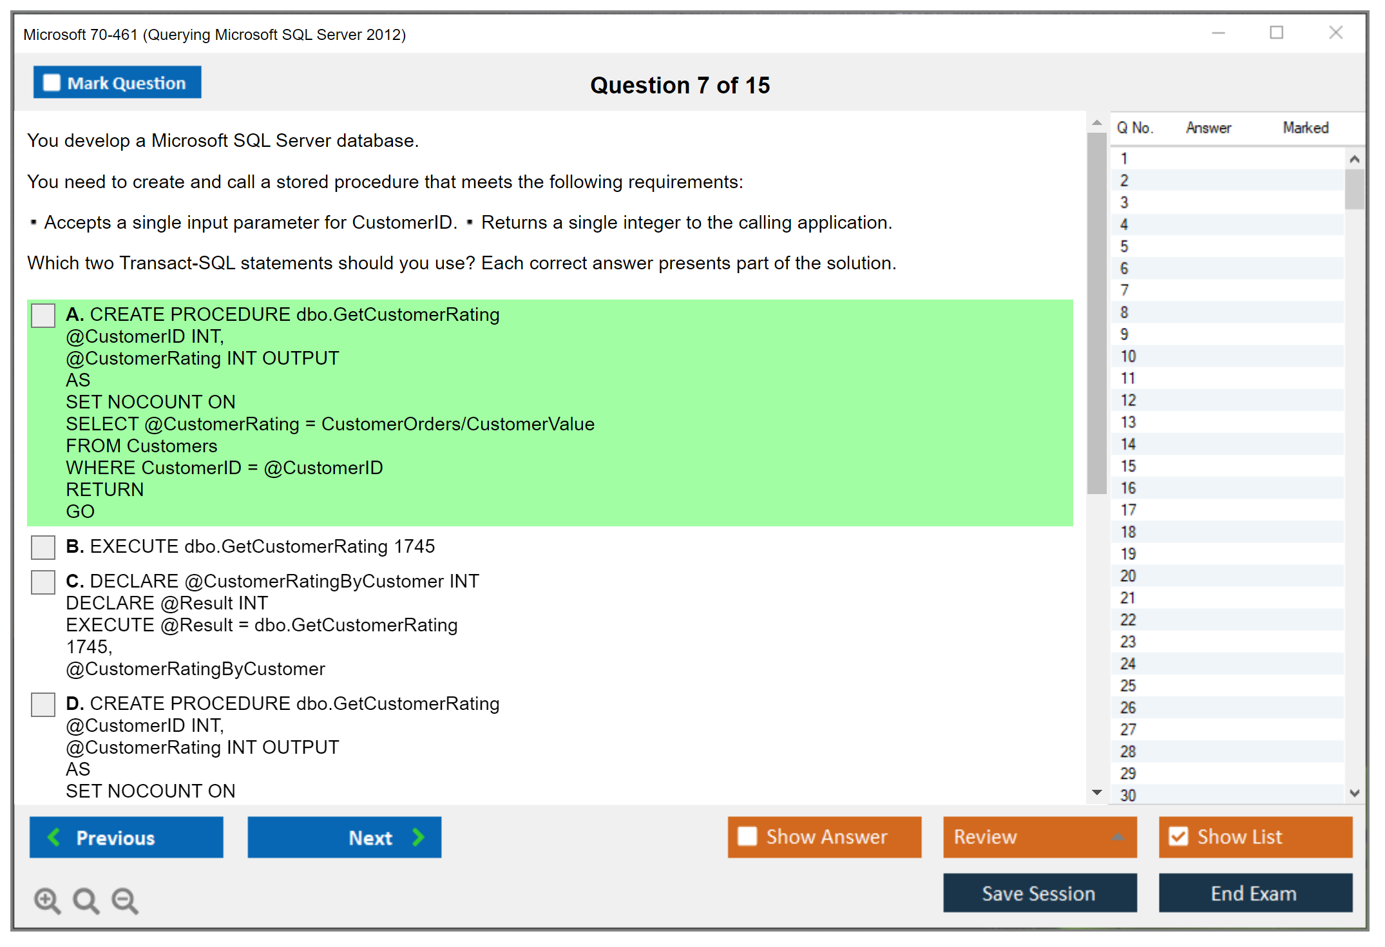Click the right chevron on Next button
Viewport: 1385px width, 947px height.
point(418,837)
